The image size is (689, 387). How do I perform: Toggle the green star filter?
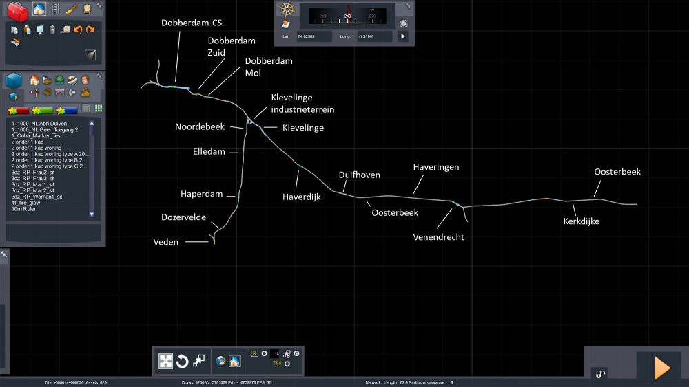[x=43, y=110]
